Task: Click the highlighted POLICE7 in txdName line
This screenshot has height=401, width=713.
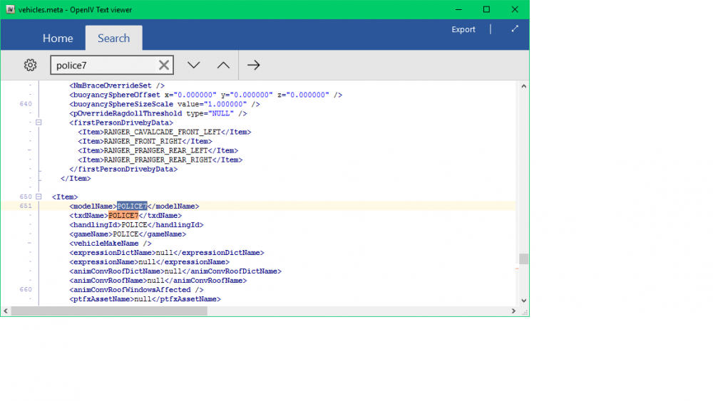Action: (x=123, y=215)
